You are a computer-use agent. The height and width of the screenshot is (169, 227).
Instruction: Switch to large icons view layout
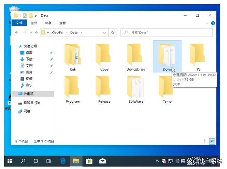click(x=212, y=141)
